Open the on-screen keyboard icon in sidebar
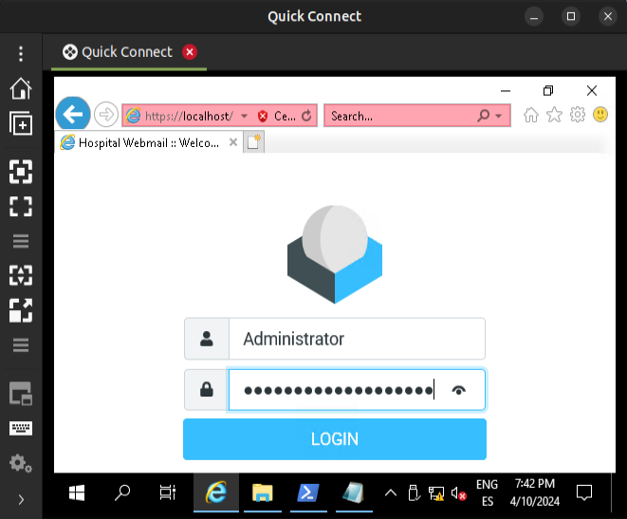 coord(20,428)
